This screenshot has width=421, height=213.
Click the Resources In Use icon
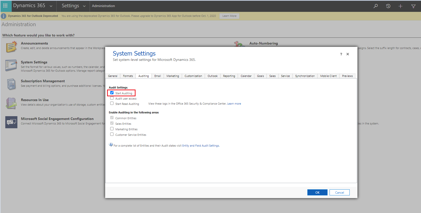[11, 103]
